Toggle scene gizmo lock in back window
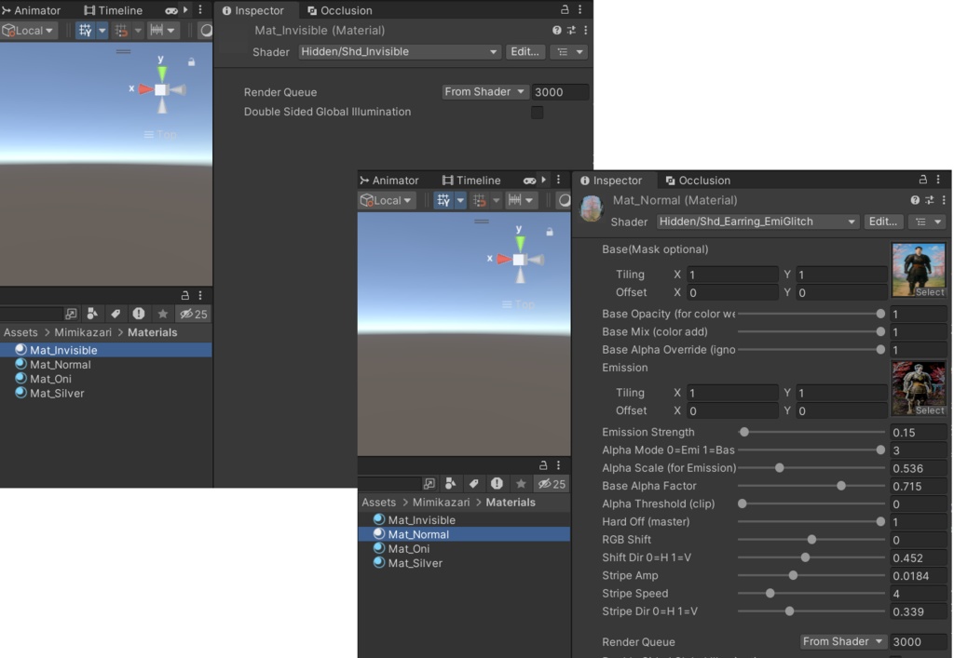This screenshot has height=658, width=954. (x=192, y=62)
